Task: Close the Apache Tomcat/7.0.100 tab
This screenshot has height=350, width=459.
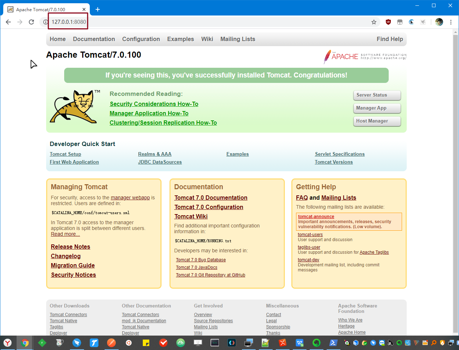Action: click(84, 9)
